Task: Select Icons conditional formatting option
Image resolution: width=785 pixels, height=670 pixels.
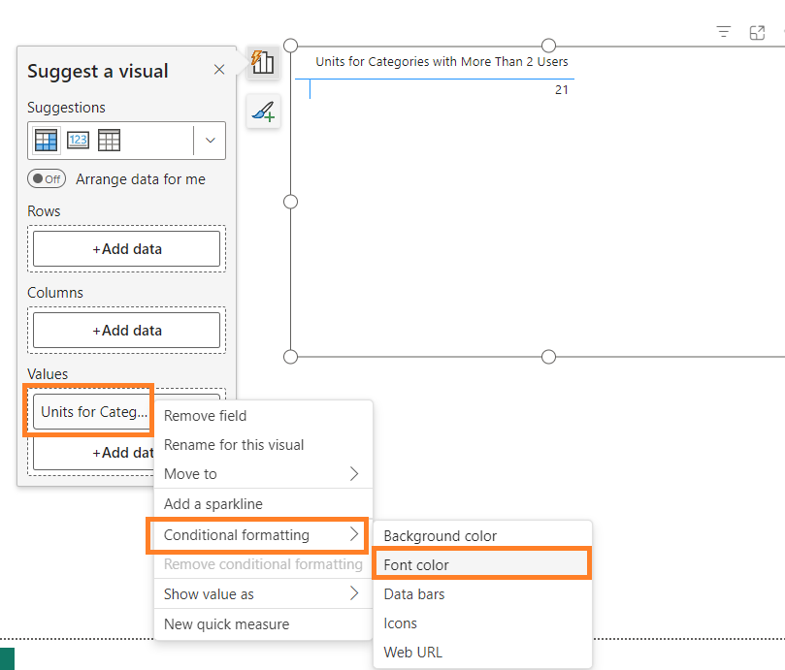Action: tap(482, 622)
